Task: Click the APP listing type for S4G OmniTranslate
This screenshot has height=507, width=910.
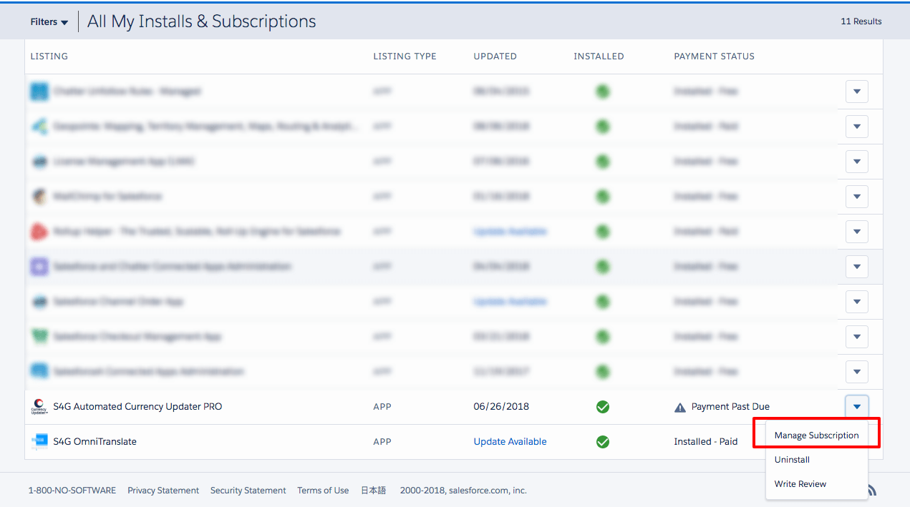Action: point(382,442)
